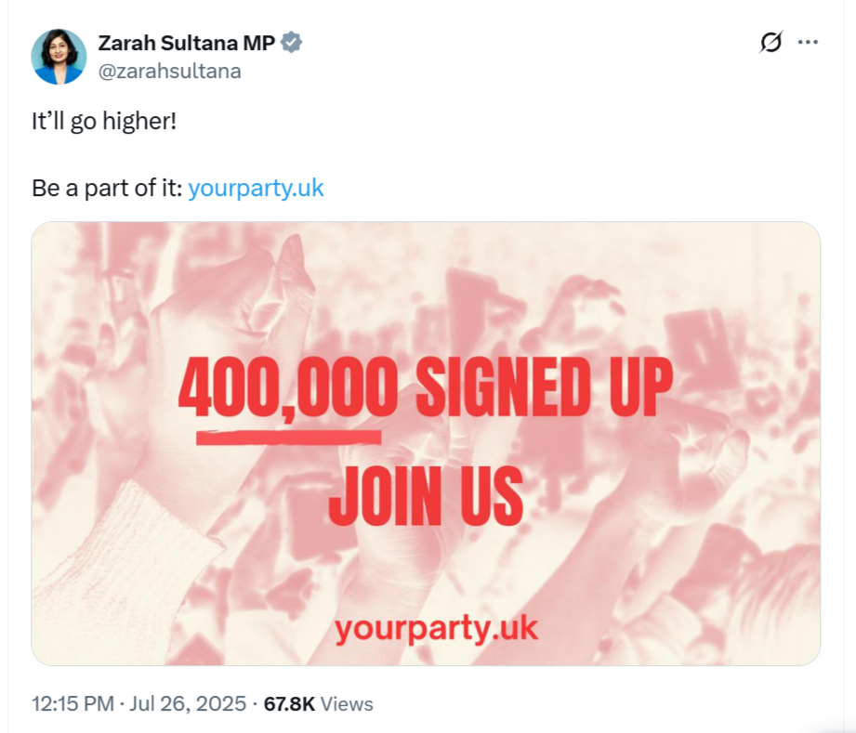Click the "Views" label

[x=347, y=703]
